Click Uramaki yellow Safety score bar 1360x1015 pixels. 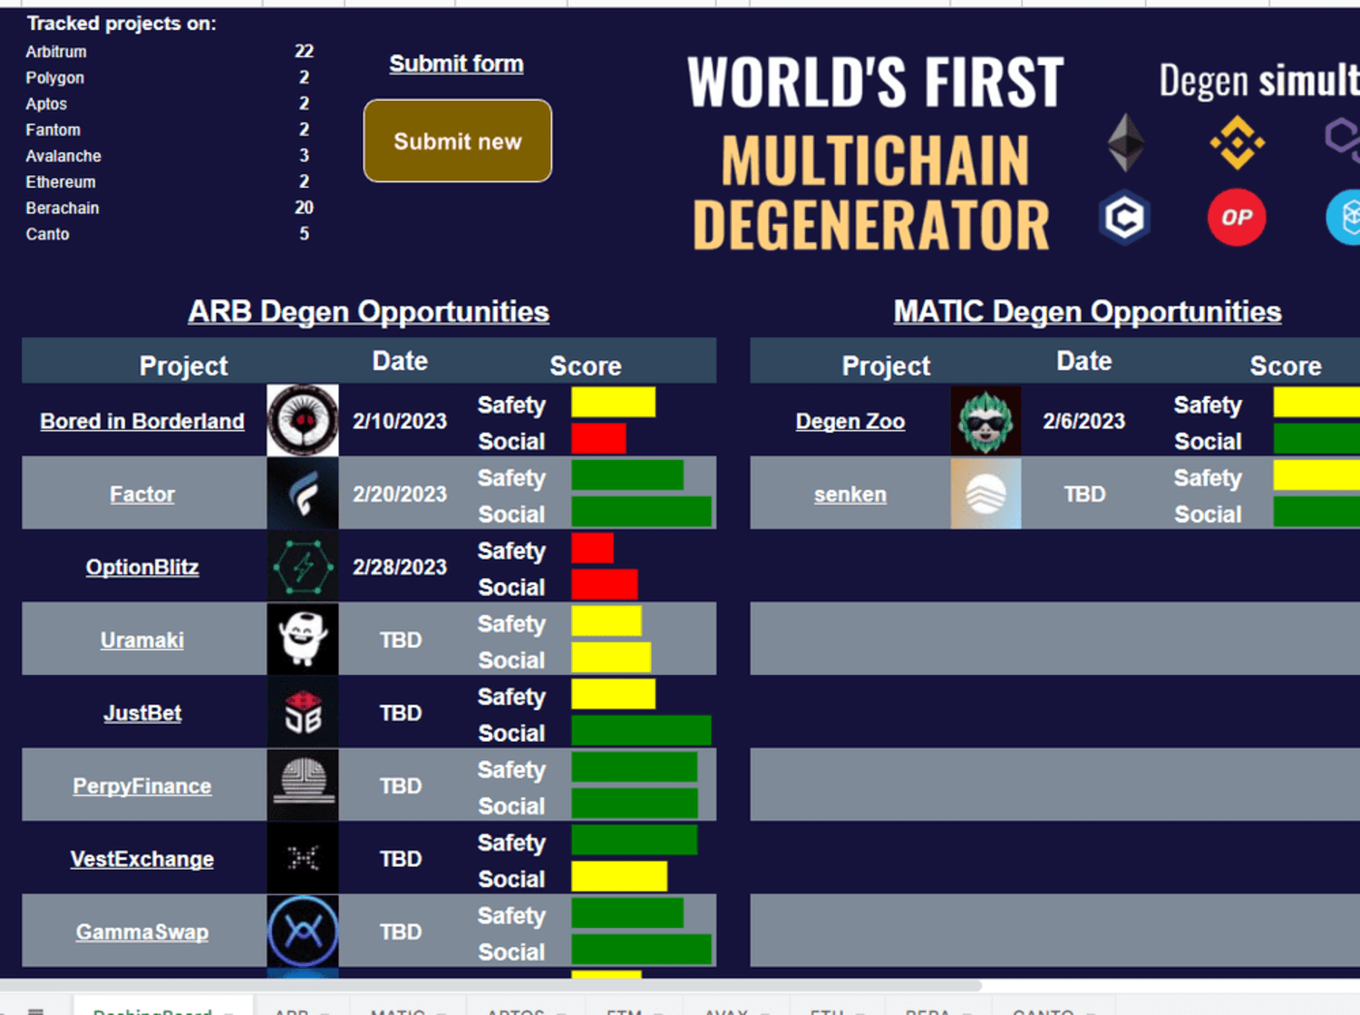(607, 621)
